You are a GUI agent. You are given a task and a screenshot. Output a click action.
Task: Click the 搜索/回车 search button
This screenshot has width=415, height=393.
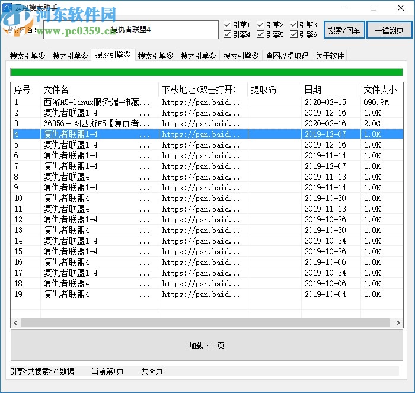344,30
